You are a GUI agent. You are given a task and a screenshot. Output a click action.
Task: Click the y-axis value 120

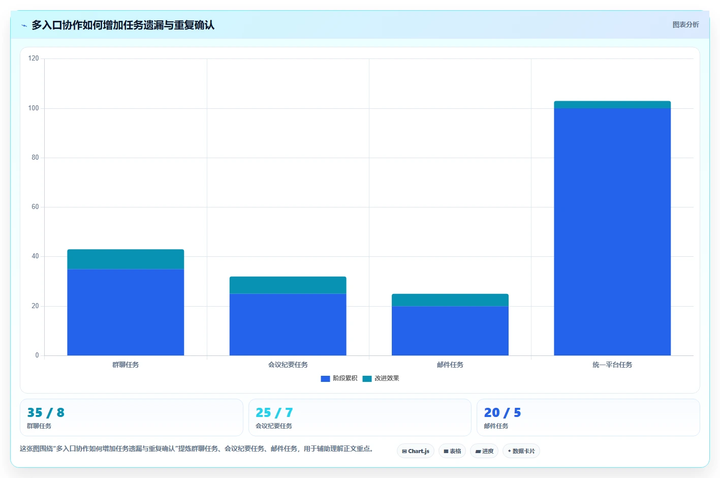(34, 58)
